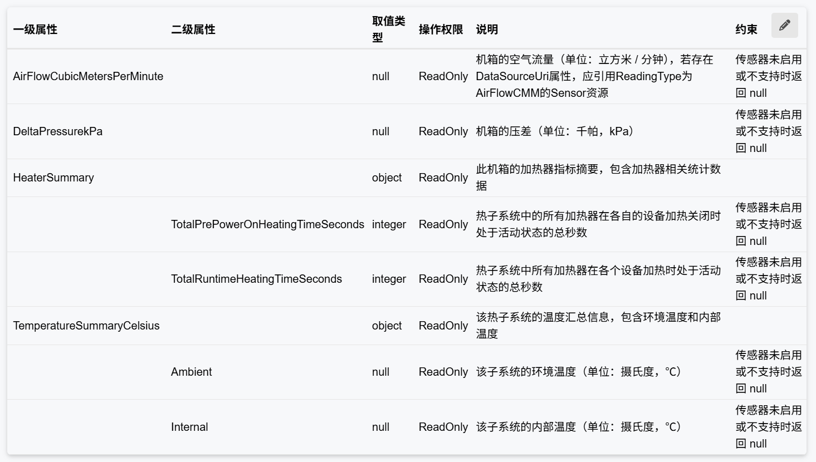Click the 取值类型 column header
The image size is (816, 462).
[x=388, y=30]
